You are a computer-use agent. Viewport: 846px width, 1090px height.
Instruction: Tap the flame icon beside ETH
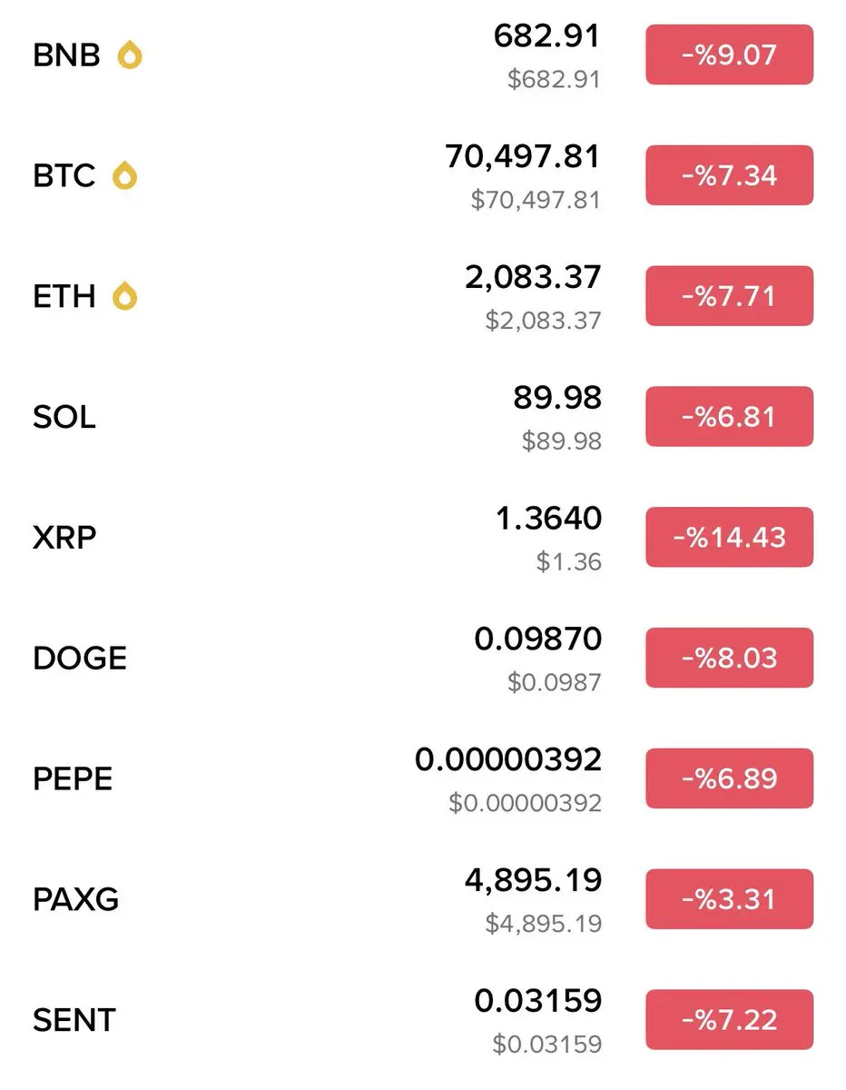point(124,296)
